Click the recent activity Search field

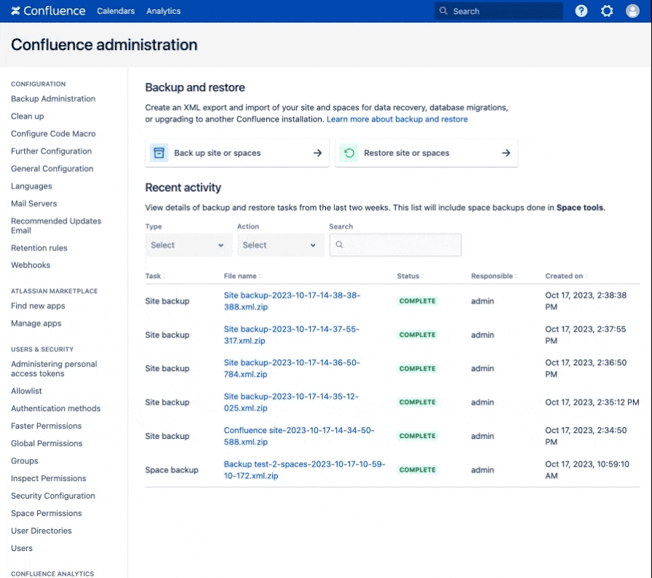point(395,245)
